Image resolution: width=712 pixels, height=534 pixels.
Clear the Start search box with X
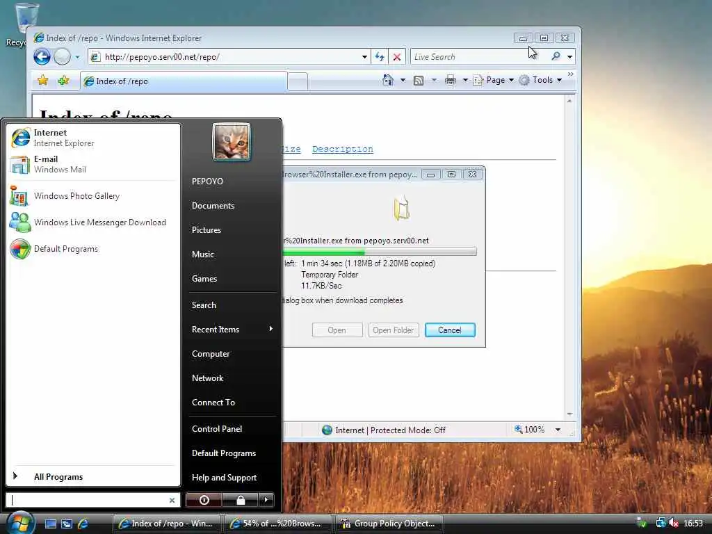tap(172, 501)
